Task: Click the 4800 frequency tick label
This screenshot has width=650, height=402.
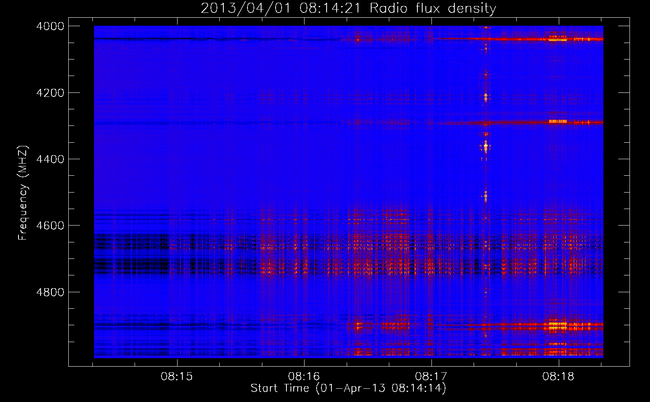Action: (x=50, y=292)
